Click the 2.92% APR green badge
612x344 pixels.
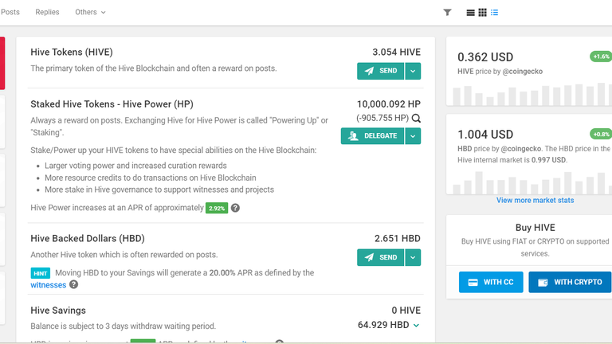coord(217,208)
